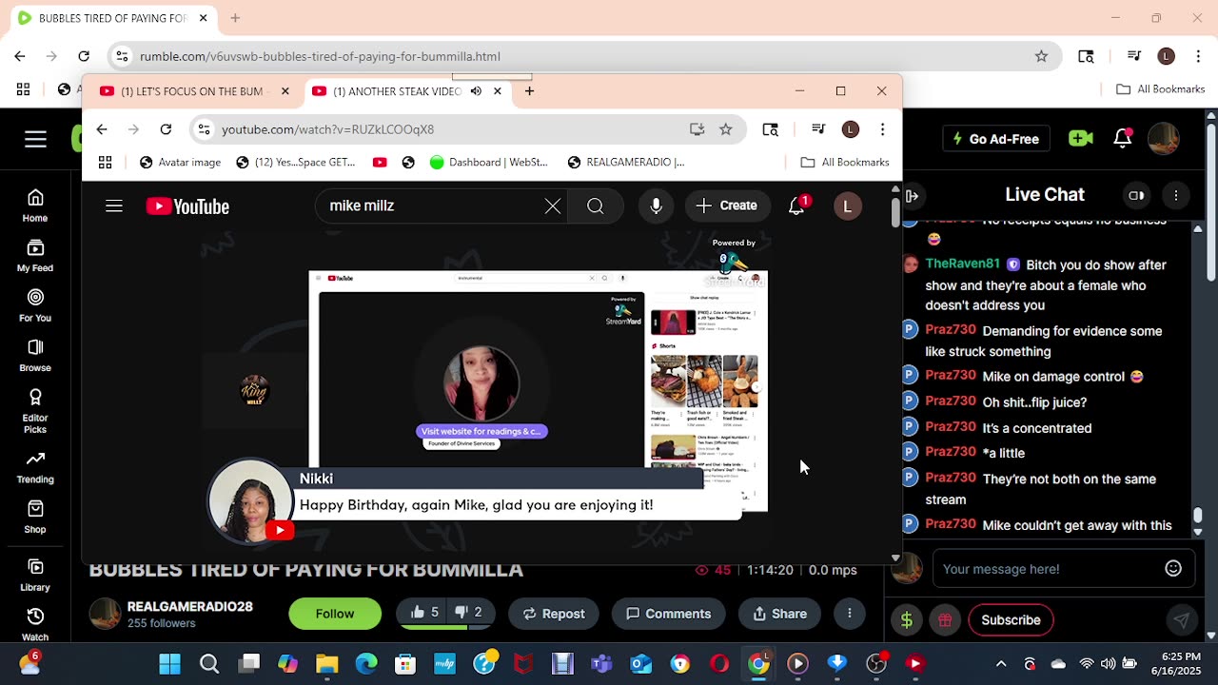Toggle Rumble hamburger menu
The width and height of the screenshot is (1218, 685).
35,140
